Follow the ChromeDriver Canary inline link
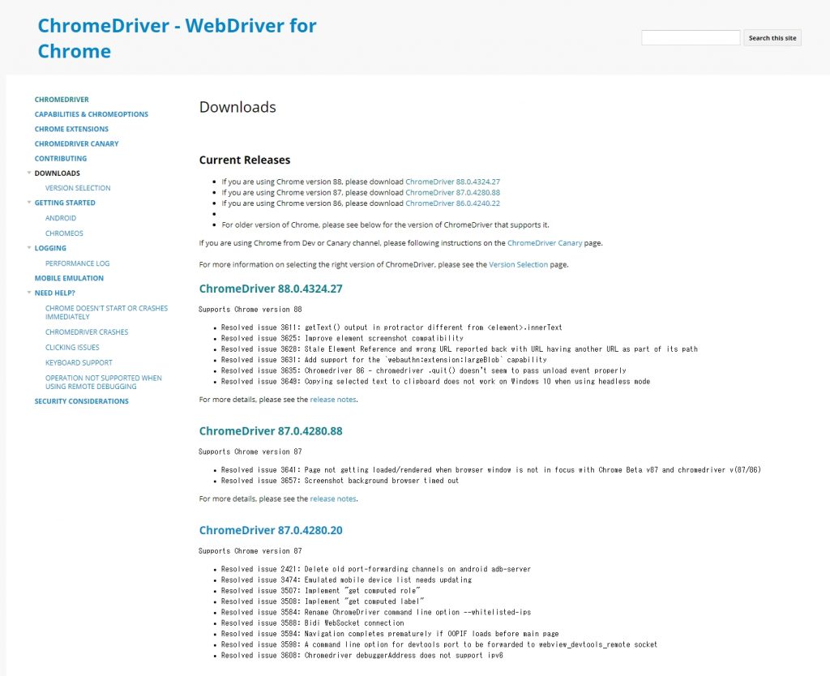 click(x=545, y=243)
